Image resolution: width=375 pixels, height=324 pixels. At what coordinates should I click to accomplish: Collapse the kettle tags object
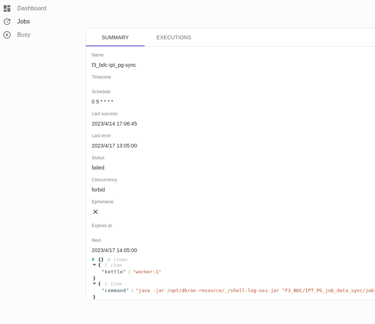click(x=94, y=265)
